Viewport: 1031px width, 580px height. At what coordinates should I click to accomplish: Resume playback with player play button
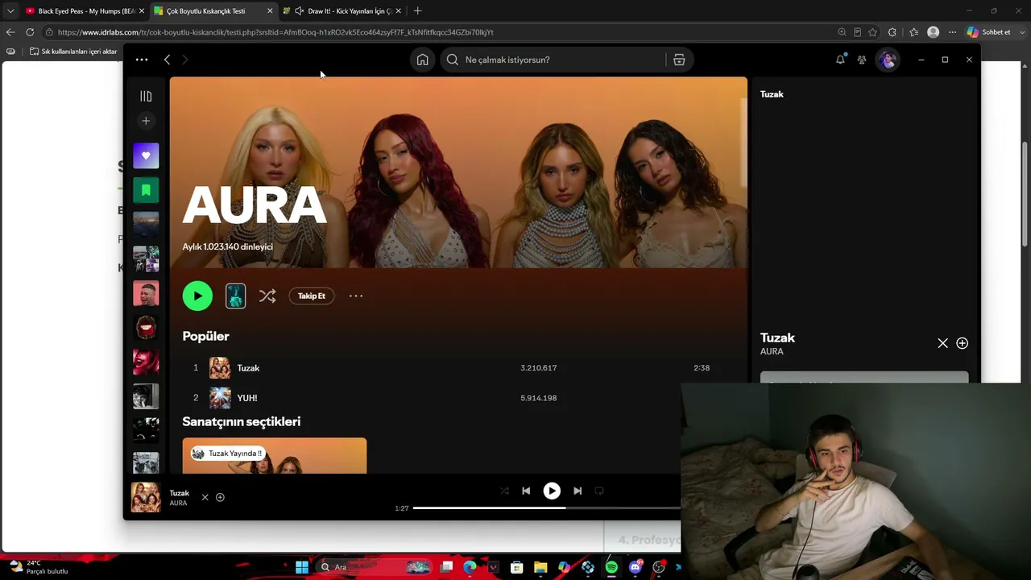(x=552, y=491)
